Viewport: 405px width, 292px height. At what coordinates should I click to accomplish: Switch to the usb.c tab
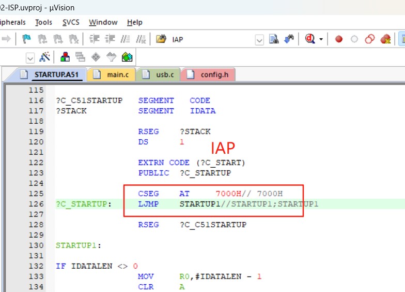158,75
